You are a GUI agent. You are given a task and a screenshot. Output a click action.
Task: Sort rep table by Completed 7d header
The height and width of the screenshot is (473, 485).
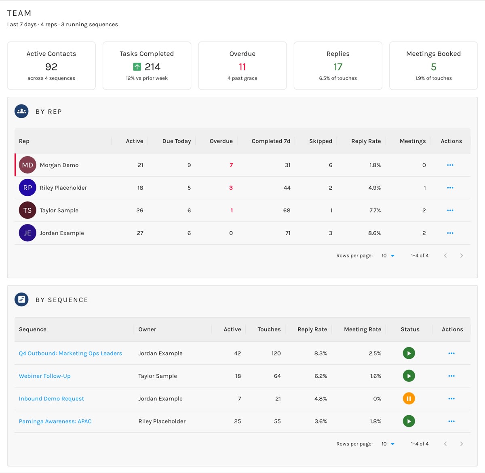pyautogui.click(x=271, y=141)
